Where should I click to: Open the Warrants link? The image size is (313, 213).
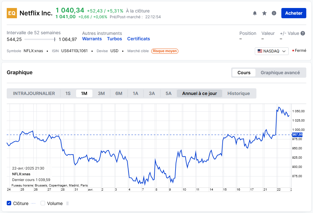tap(92, 39)
